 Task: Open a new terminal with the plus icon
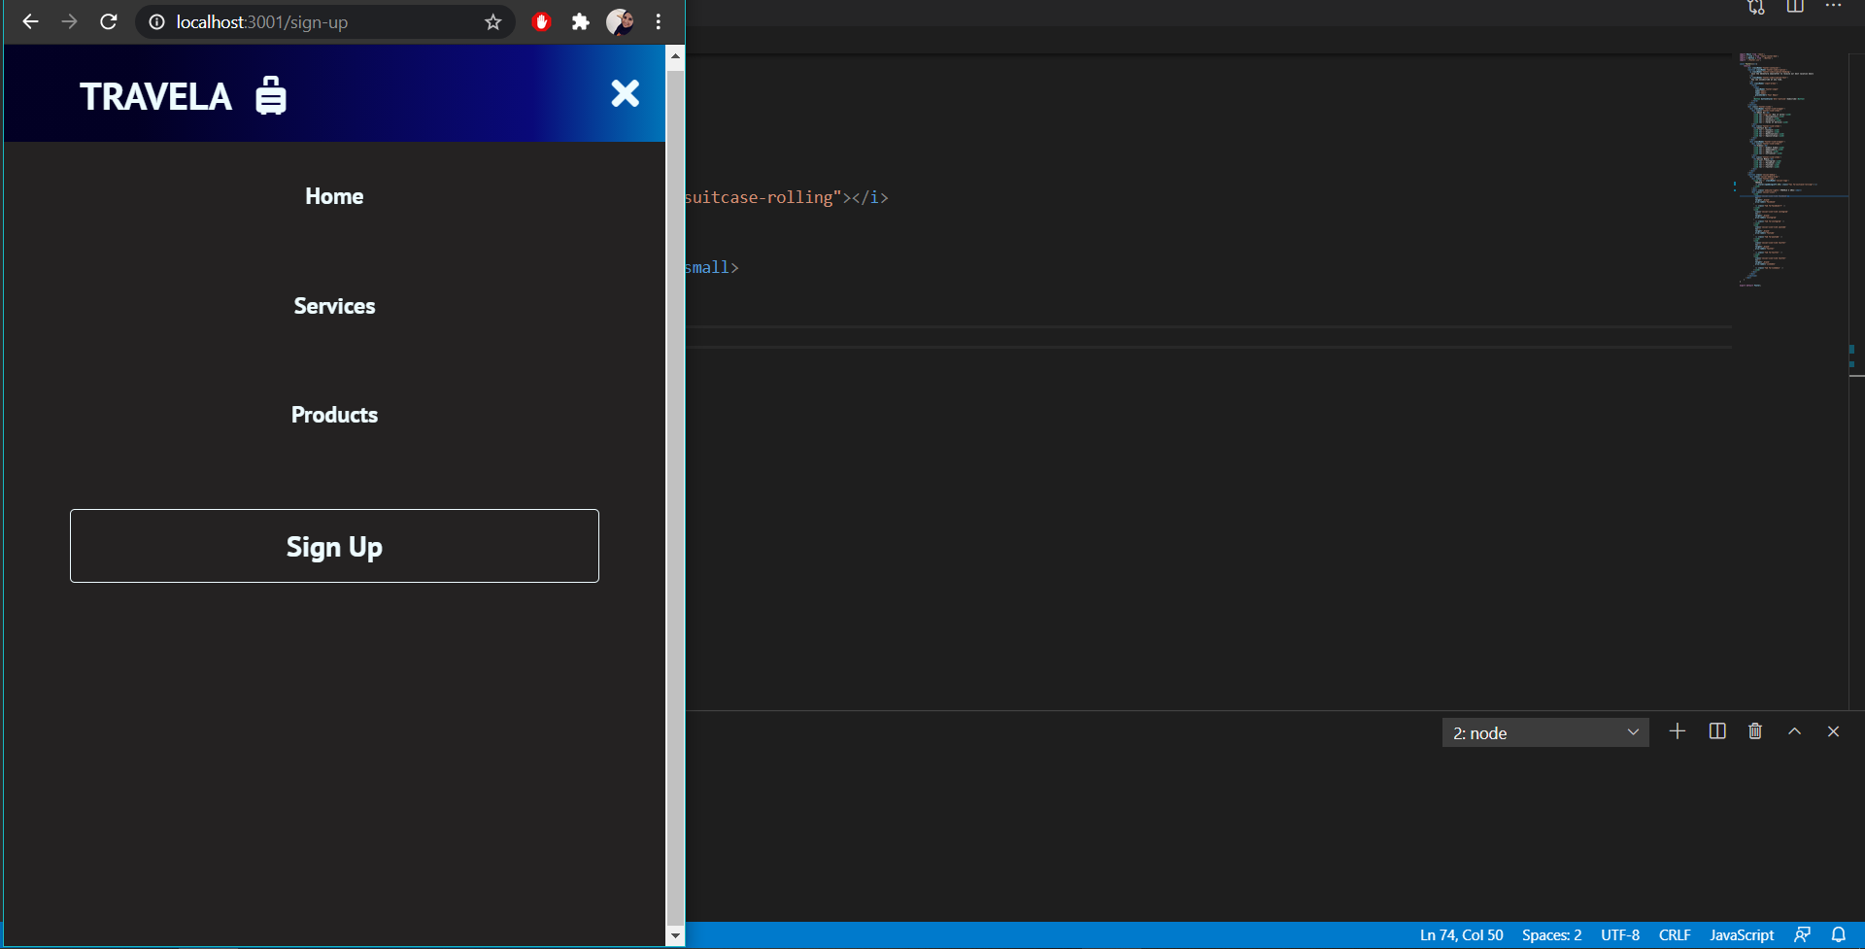point(1678,731)
